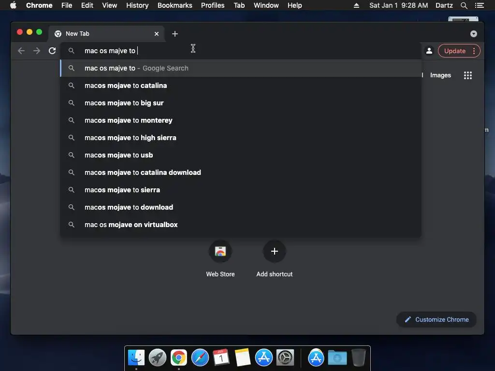This screenshot has height=371, width=495.
Task: Open the History menu
Action: pos(137,5)
